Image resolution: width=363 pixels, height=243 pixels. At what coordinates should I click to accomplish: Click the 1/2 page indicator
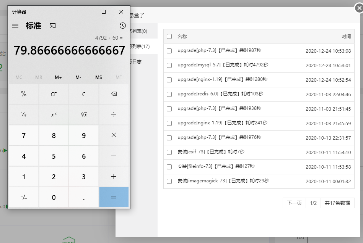tap(313, 203)
